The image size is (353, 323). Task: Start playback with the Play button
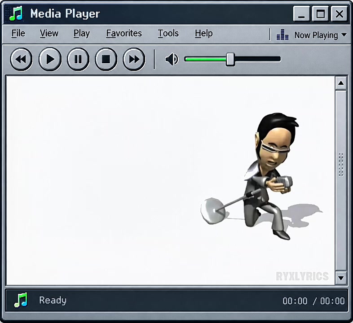[x=50, y=59]
